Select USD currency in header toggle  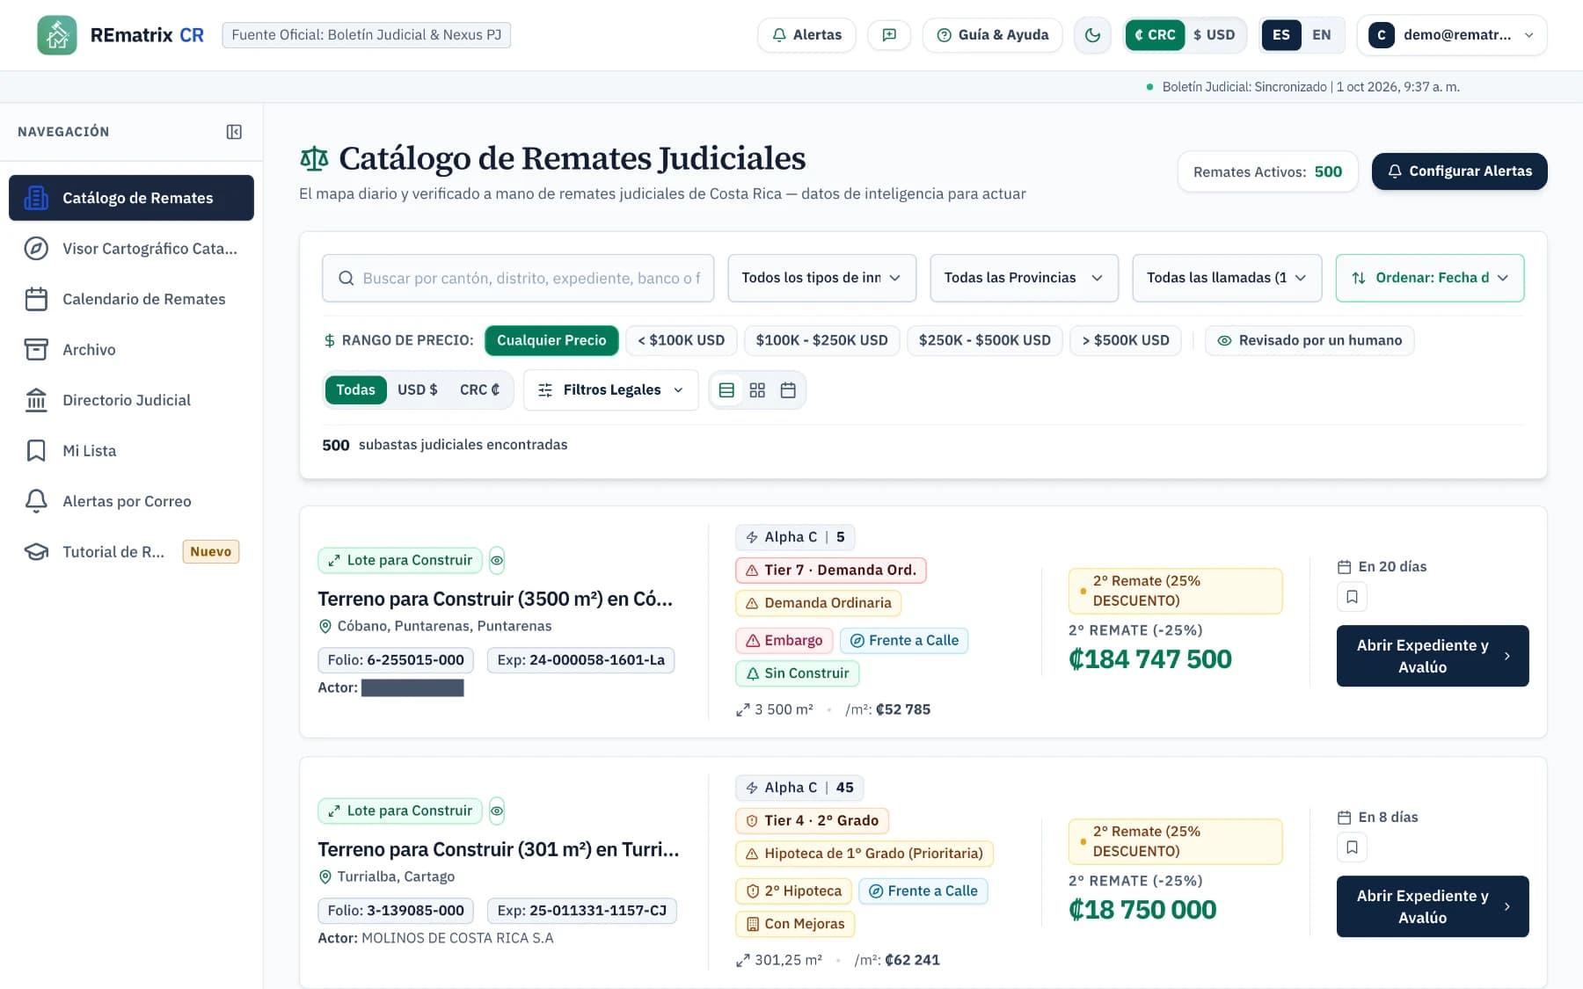click(x=1214, y=35)
